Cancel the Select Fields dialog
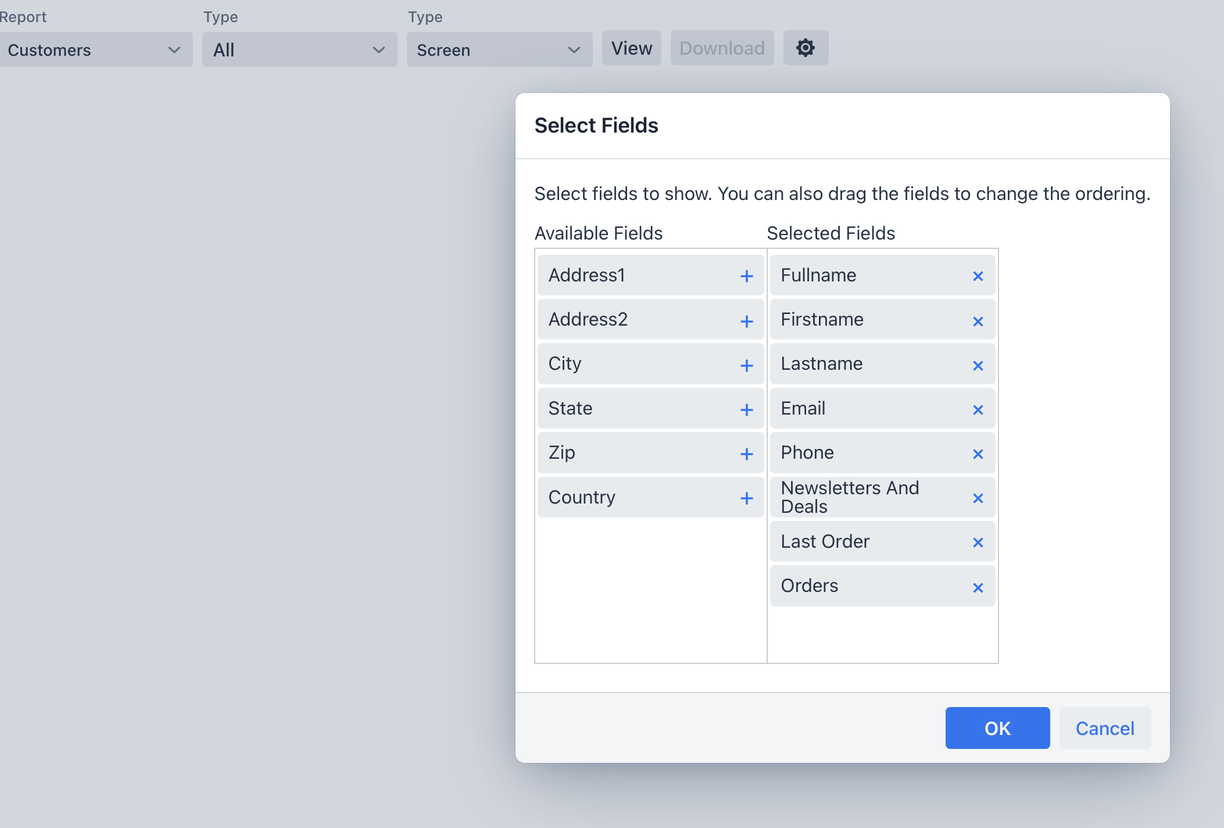The height and width of the screenshot is (828, 1224). [x=1105, y=728]
